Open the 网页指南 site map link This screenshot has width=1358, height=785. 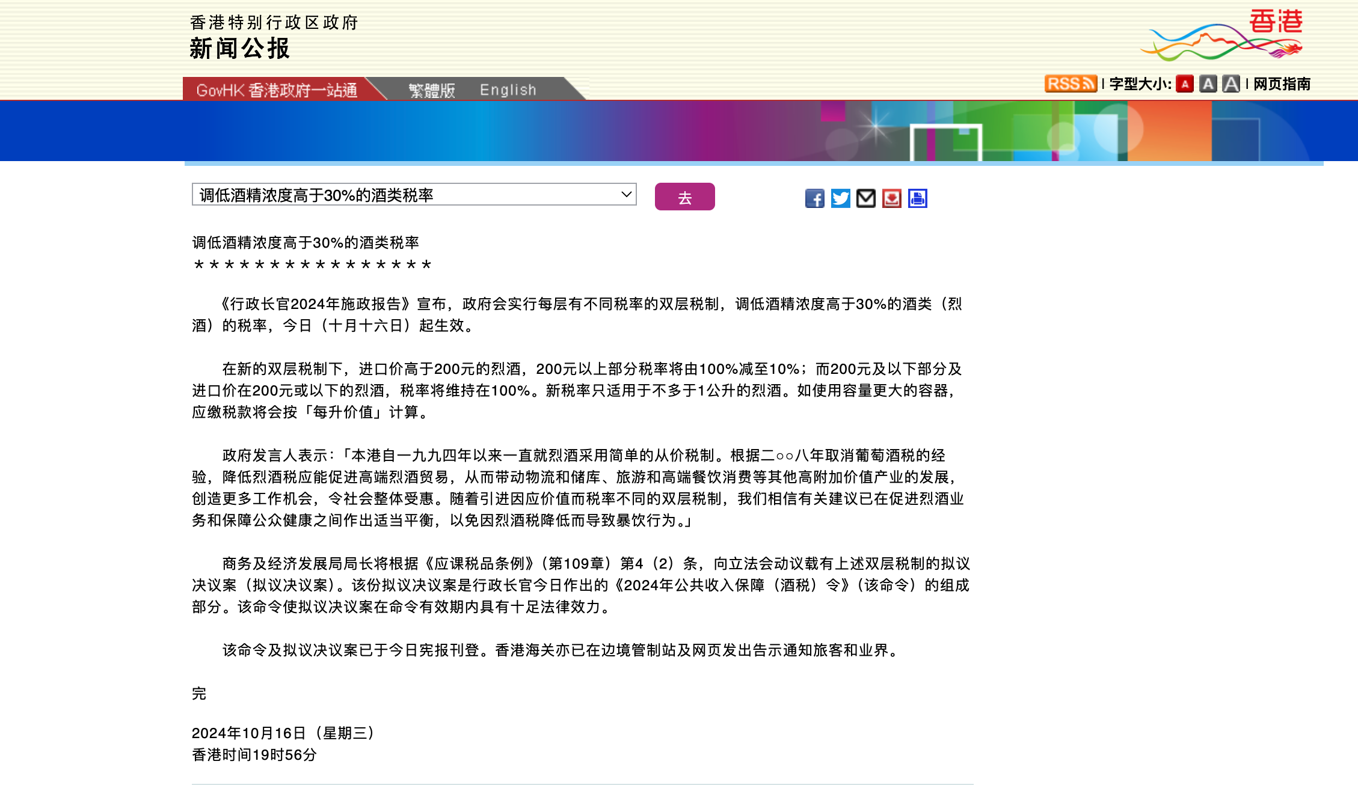tap(1282, 84)
